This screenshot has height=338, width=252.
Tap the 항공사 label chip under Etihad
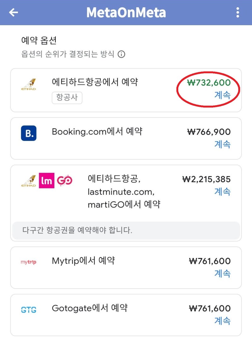point(67,98)
